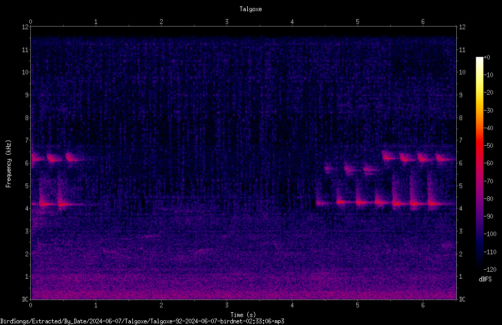Click the 6 second marker on bottom axis
This screenshot has width=502, height=325.
click(x=423, y=305)
